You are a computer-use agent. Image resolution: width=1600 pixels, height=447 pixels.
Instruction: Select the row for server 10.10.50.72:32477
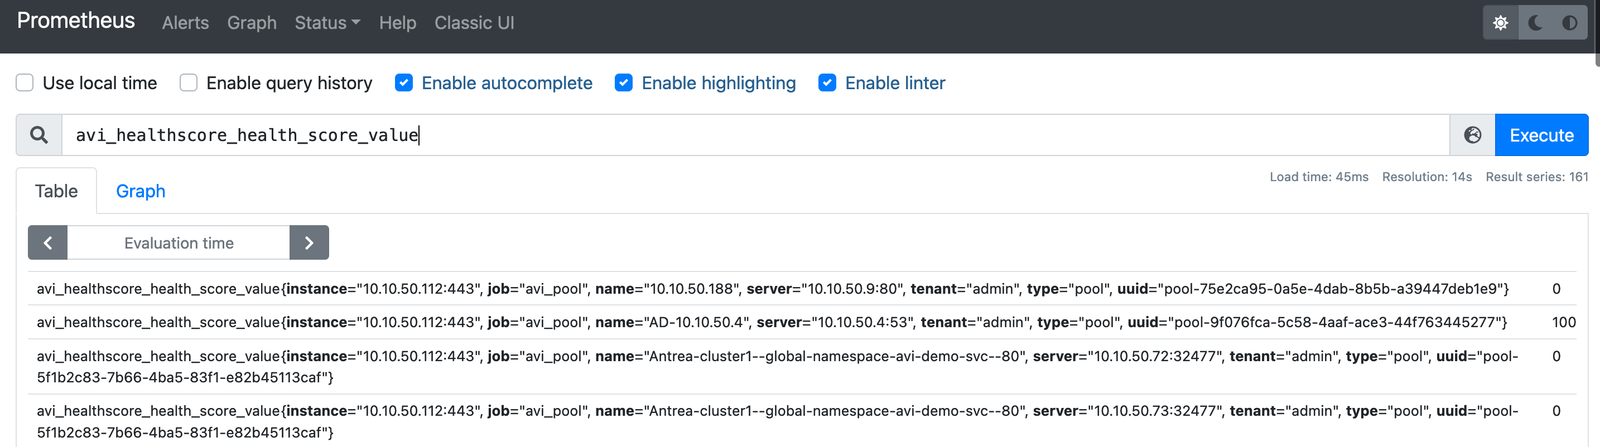[802, 366]
